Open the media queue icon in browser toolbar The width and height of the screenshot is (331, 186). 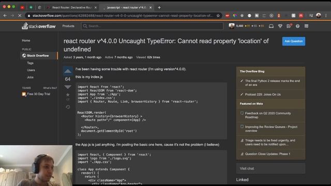click(311, 16)
